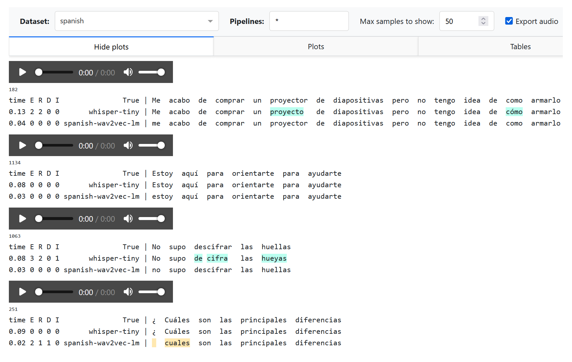Open the Tables tab
572x362 pixels.
coord(520,46)
